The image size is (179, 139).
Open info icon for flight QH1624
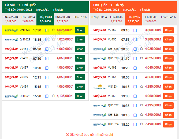(x=135, y=124)
